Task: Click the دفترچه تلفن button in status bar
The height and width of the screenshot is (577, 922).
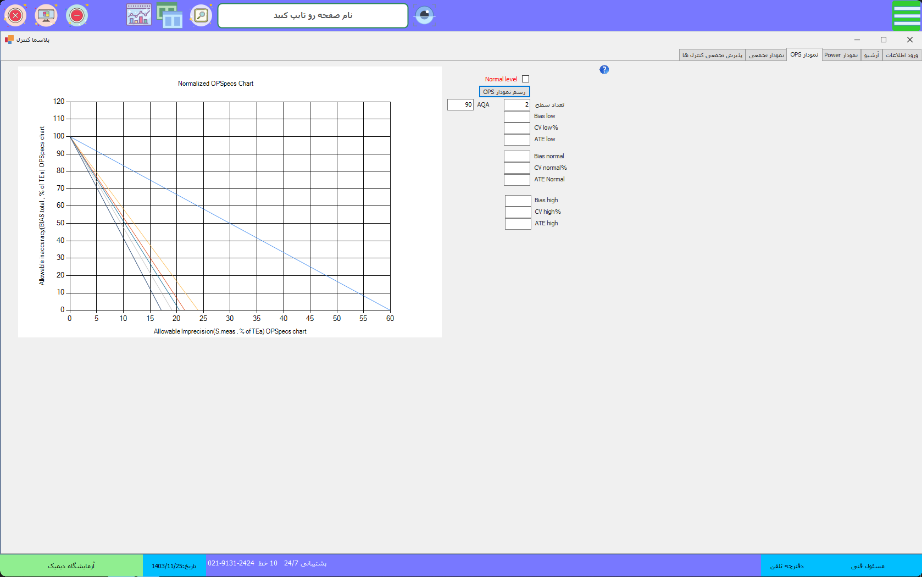Action: pos(786,566)
